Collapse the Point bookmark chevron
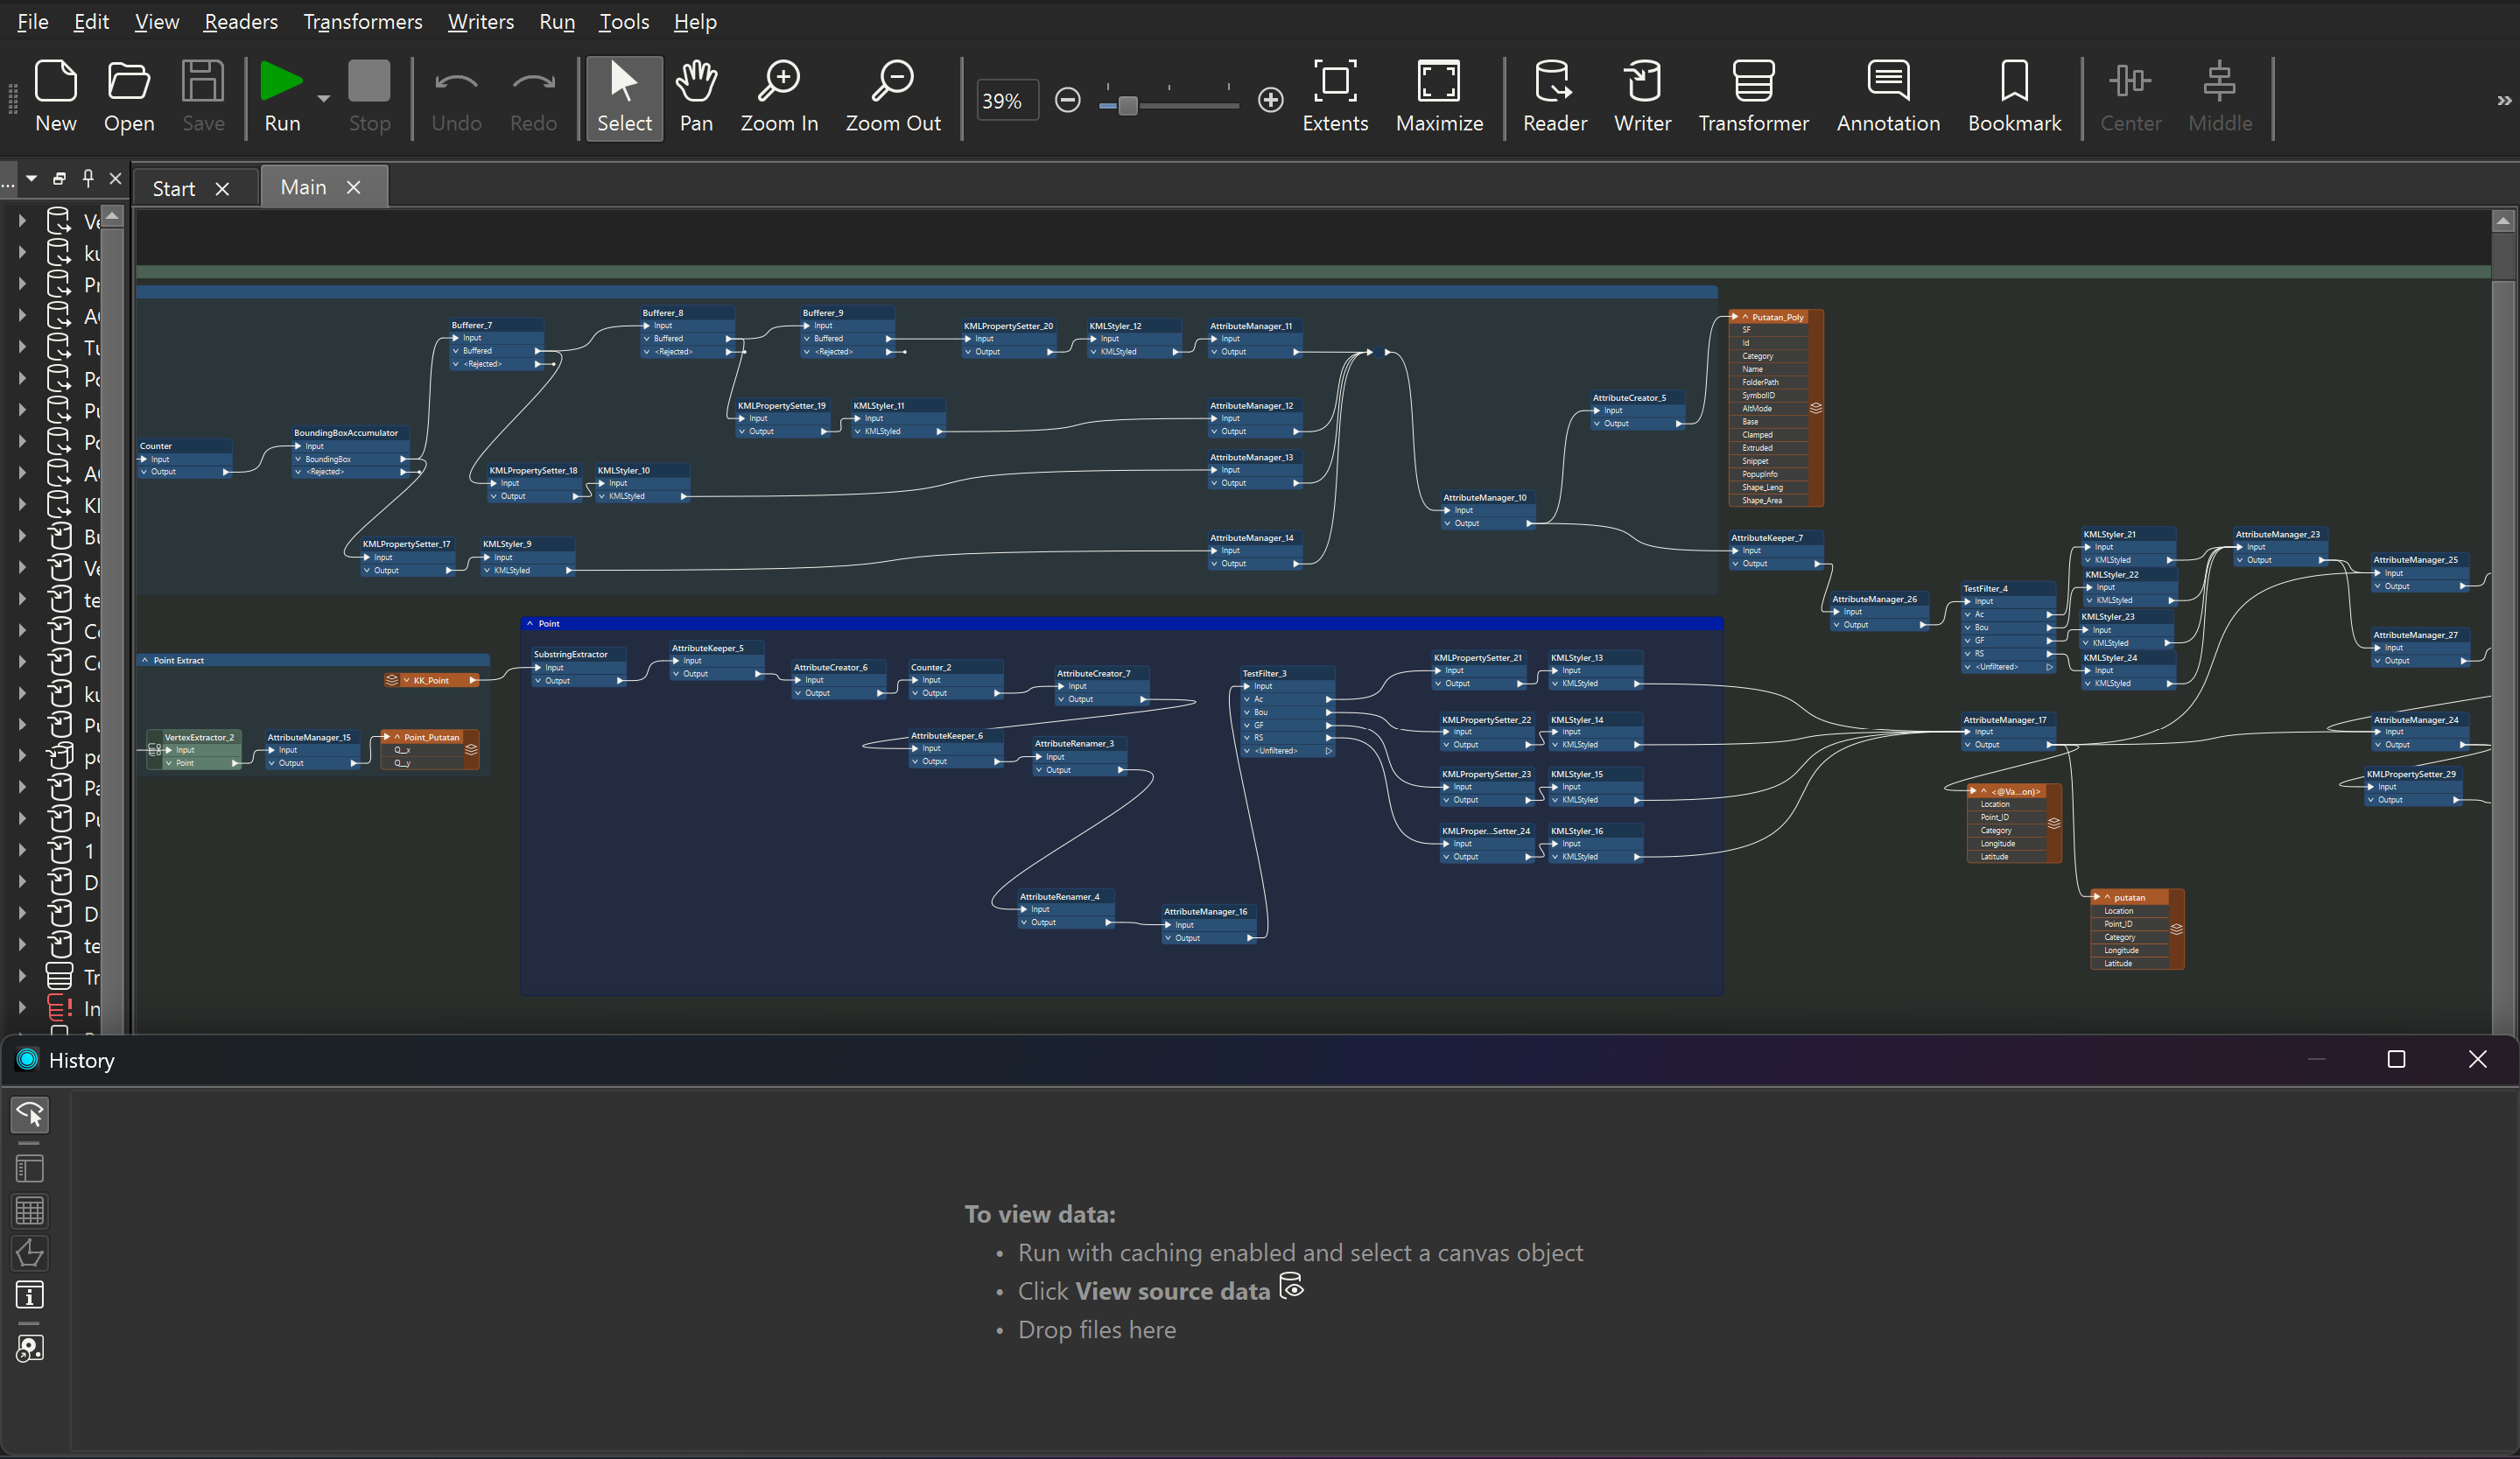The image size is (2520, 1459). [530, 623]
